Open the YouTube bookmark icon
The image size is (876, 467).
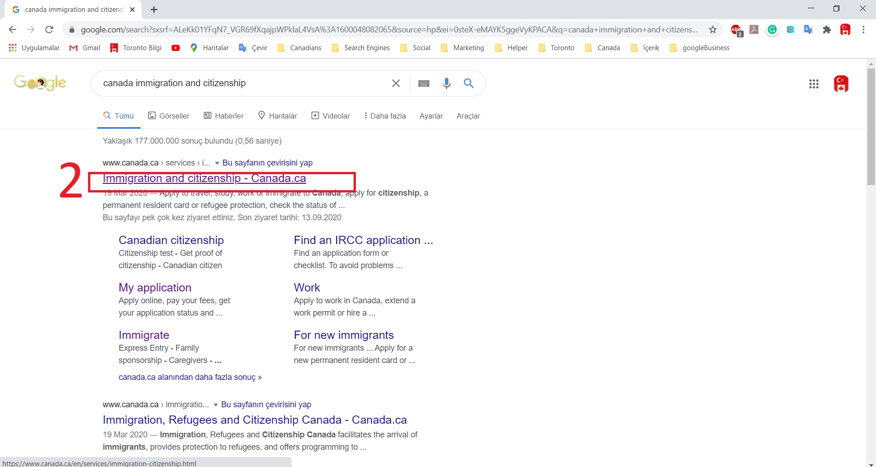[176, 48]
